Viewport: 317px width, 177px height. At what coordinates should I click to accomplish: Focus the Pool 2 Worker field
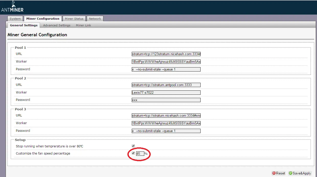click(166, 93)
